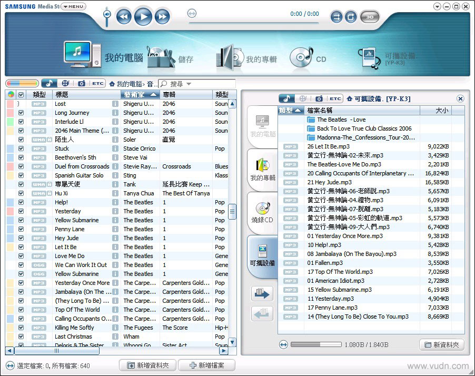Click the red color tag beside Yesterday
Image resolution: width=475 pixels, height=376 pixels.
(11, 211)
